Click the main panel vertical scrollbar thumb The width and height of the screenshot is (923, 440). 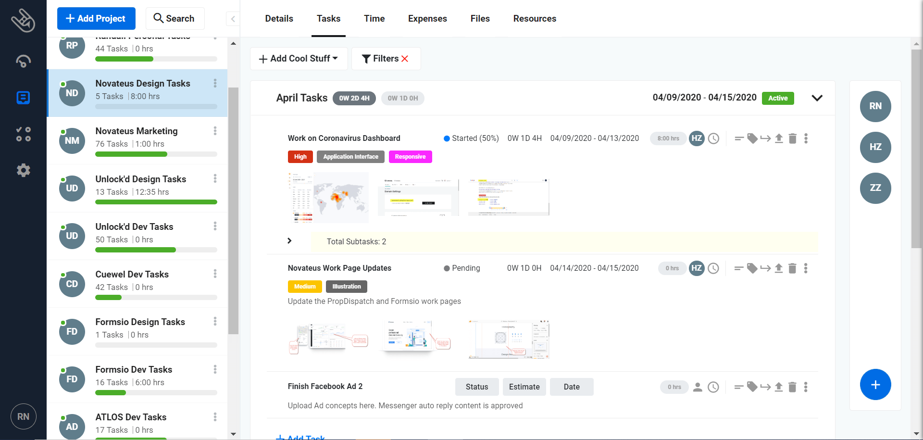(916, 149)
